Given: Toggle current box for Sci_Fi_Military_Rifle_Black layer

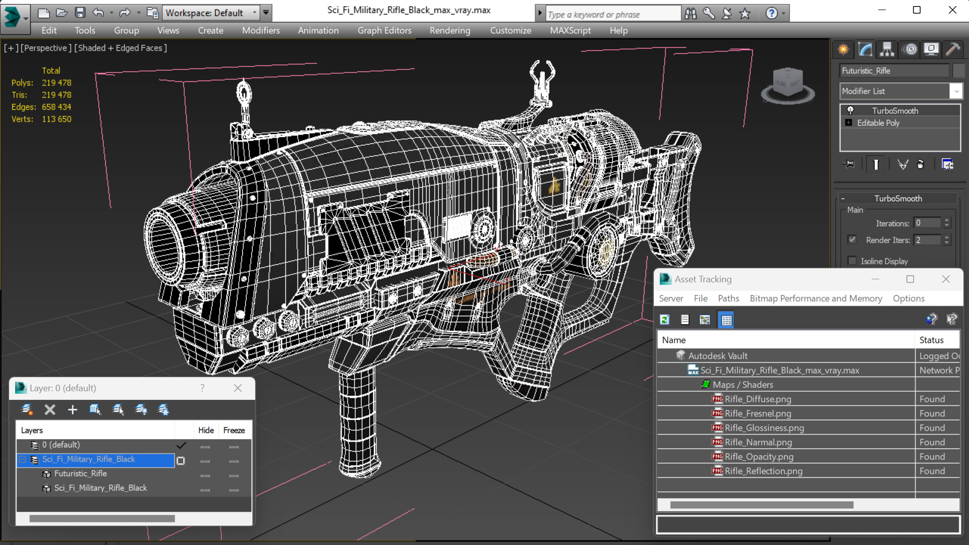Looking at the screenshot, I should pyautogui.click(x=181, y=460).
